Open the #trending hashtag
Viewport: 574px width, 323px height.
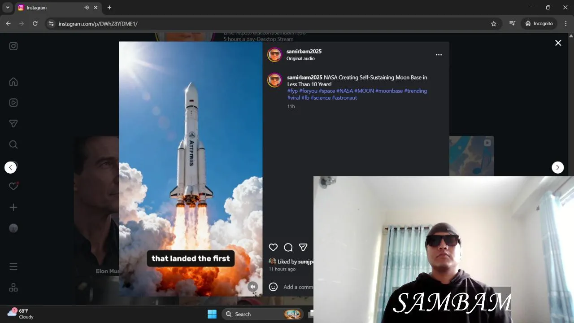(x=415, y=91)
